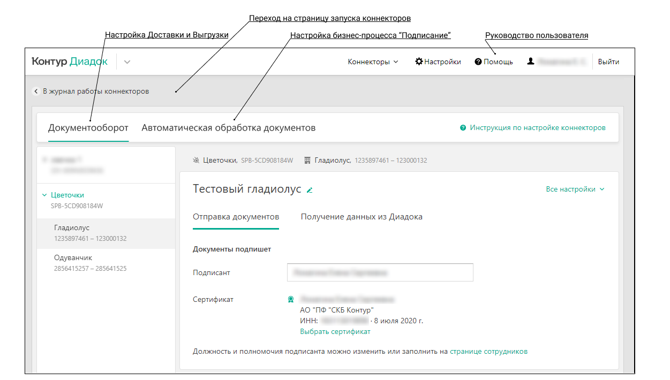Screen dimensions: 670x380
Task: Open Инструкция по настройке коннекторов link
Action: [x=538, y=128]
